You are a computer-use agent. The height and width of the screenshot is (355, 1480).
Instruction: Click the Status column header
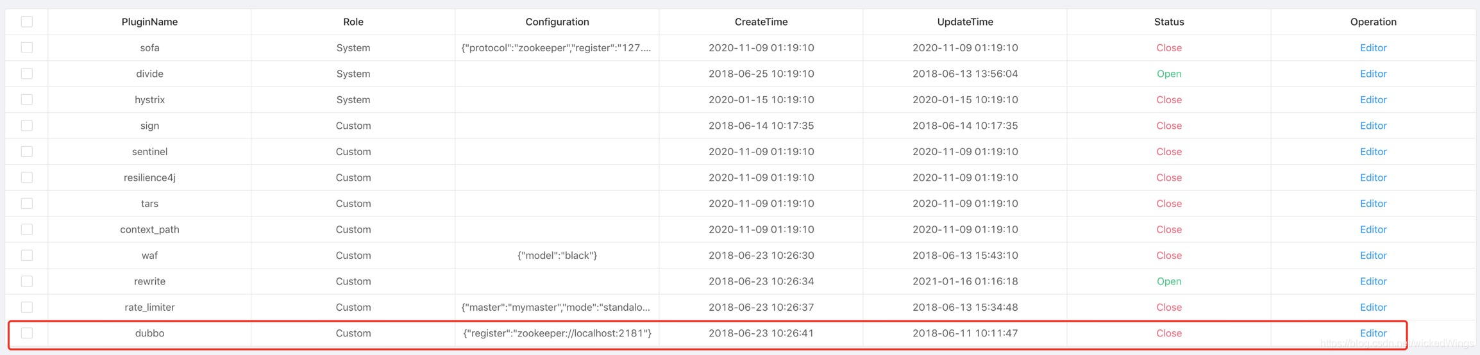(1169, 22)
